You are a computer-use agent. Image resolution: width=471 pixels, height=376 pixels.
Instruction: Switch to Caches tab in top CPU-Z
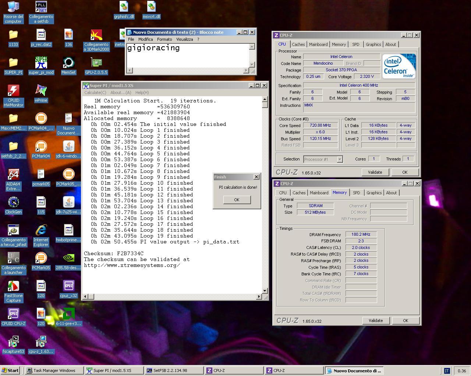[x=298, y=44]
